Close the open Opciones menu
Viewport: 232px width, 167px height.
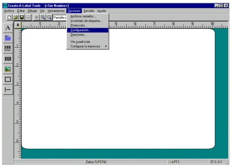74,11
